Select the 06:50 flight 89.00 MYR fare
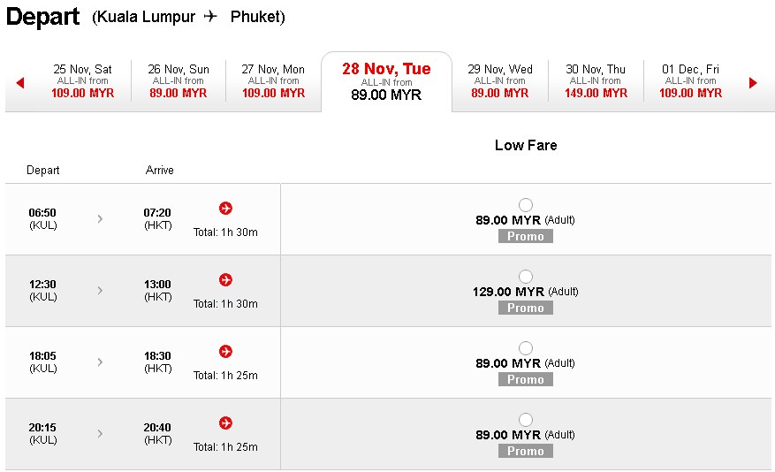Screen dimensions: 775x472 [526, 204]
